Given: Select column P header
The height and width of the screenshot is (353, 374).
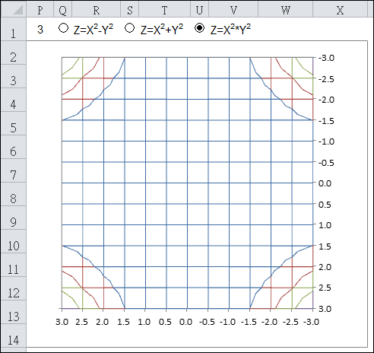Looking at the screenshot, I should tap(40, 9).
